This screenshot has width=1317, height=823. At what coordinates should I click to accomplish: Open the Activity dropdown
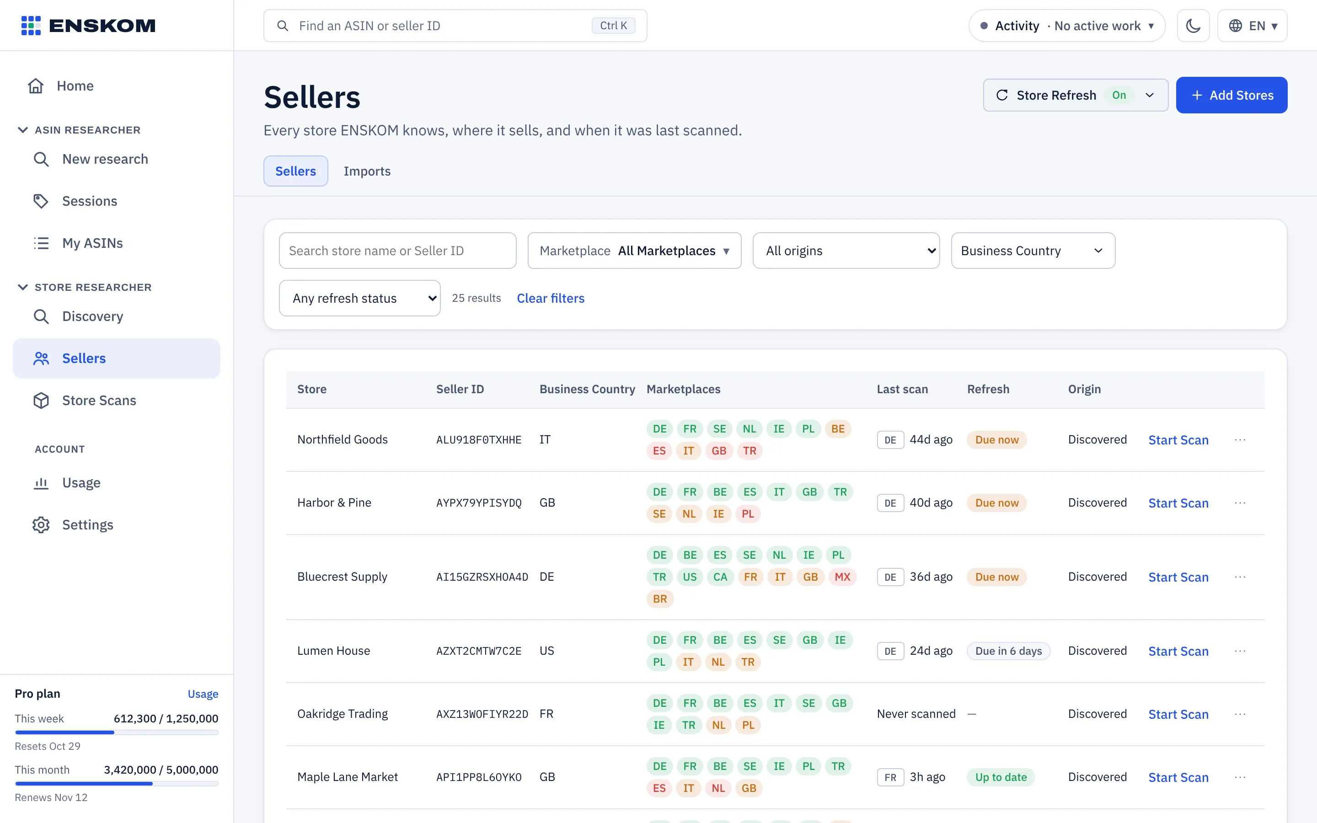(x=1067, y=26)
